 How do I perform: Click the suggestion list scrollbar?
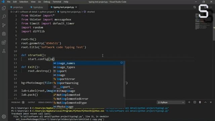tap(124, 79)
